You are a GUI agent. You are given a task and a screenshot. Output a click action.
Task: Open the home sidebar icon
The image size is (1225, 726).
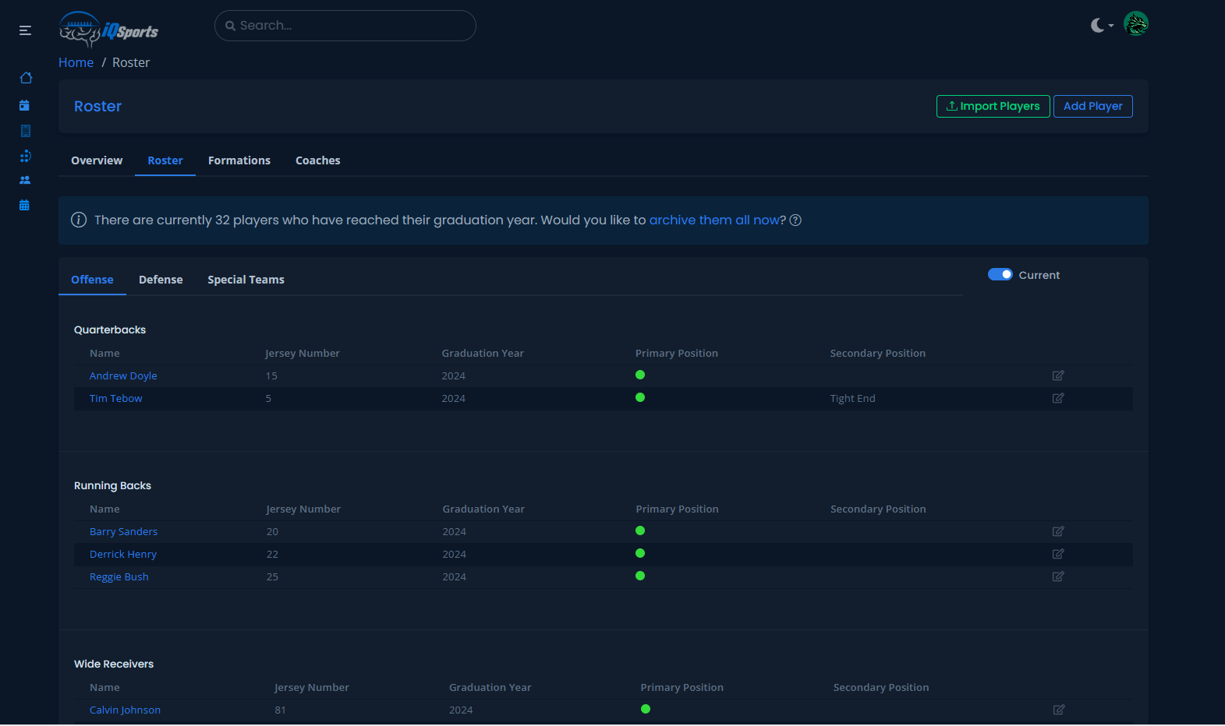(26, 78)
